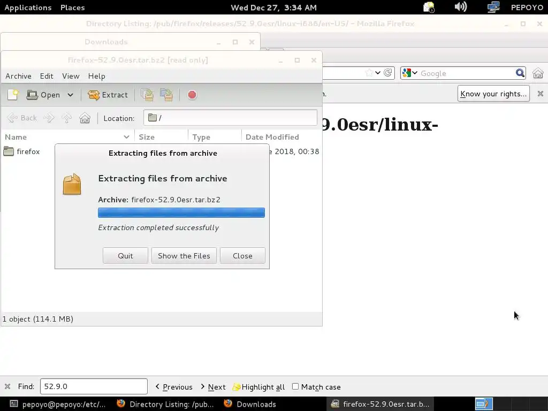
Task: Sort by the Name column header
Action: (67, 137)
